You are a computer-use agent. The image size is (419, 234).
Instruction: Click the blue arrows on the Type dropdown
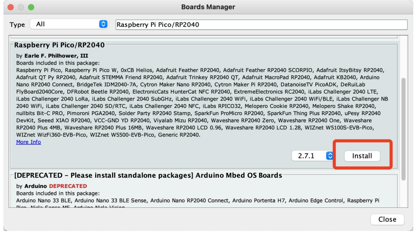103,24
